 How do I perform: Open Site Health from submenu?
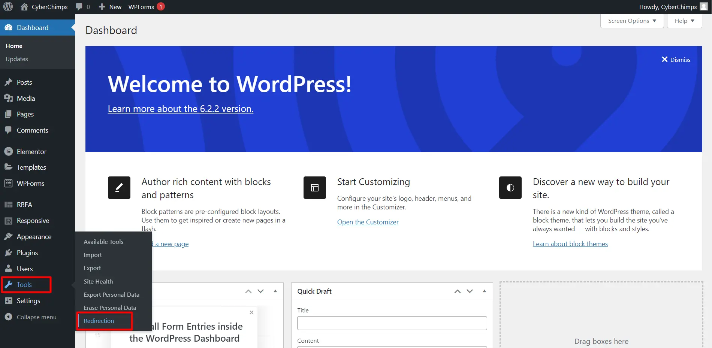tap(98, 282)
